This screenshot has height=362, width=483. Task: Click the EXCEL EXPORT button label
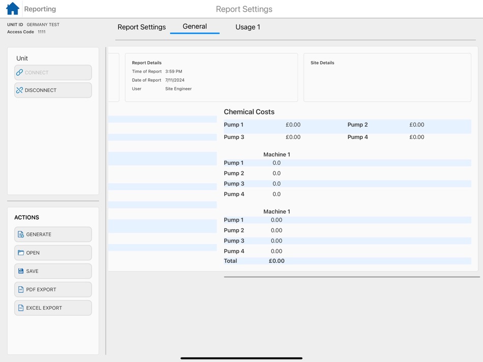point(44,308)
